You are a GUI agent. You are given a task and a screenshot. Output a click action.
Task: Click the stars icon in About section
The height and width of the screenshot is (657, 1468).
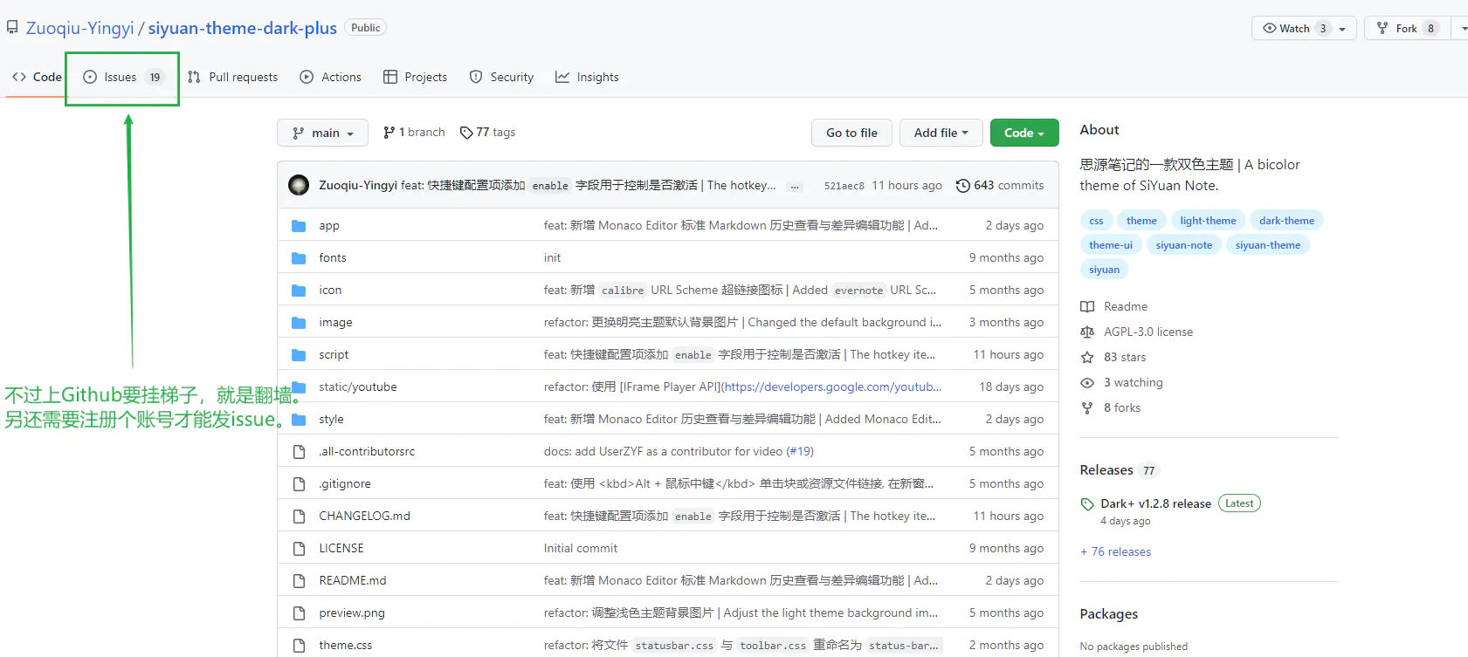[x=1087, y=358]
